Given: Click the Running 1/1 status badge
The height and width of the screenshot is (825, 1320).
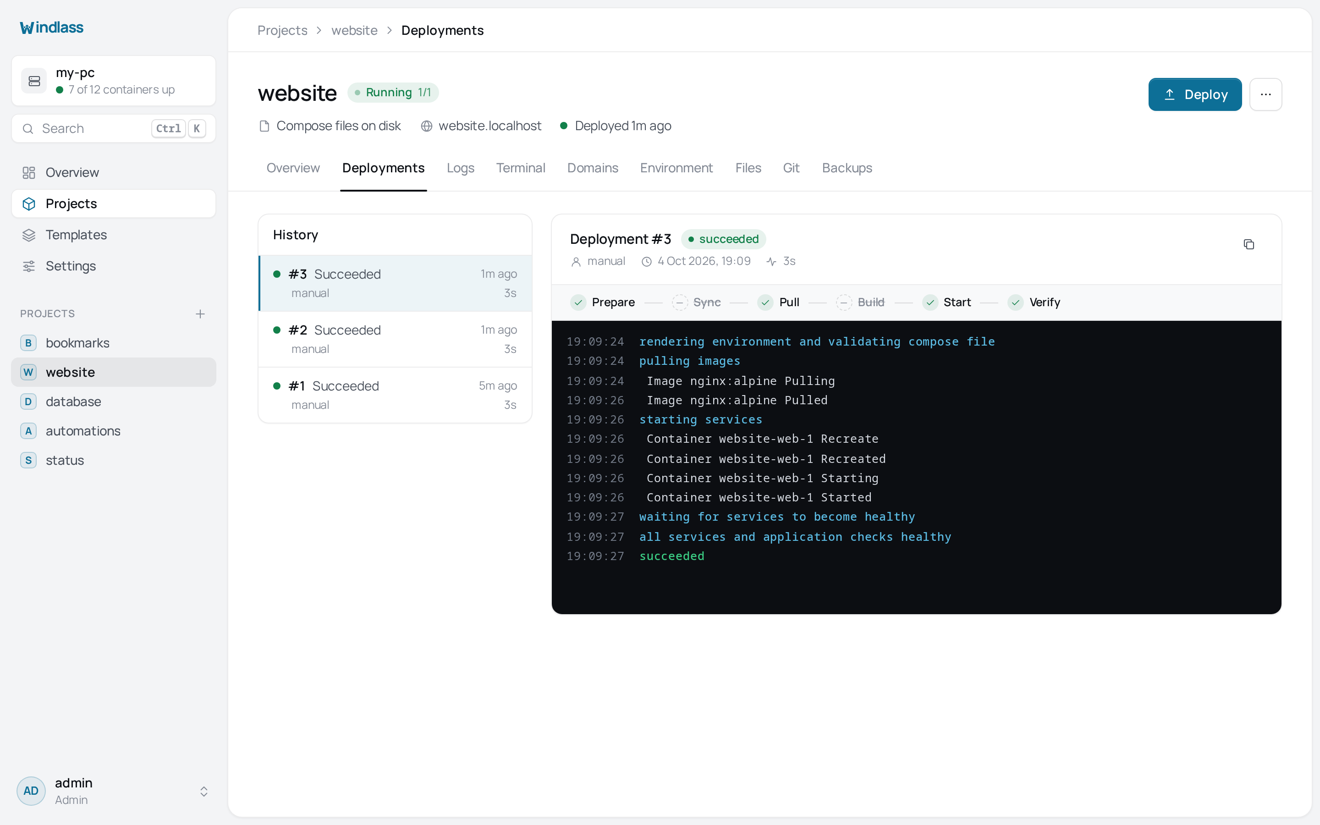Looking at the screenshot, I should 393,92.
